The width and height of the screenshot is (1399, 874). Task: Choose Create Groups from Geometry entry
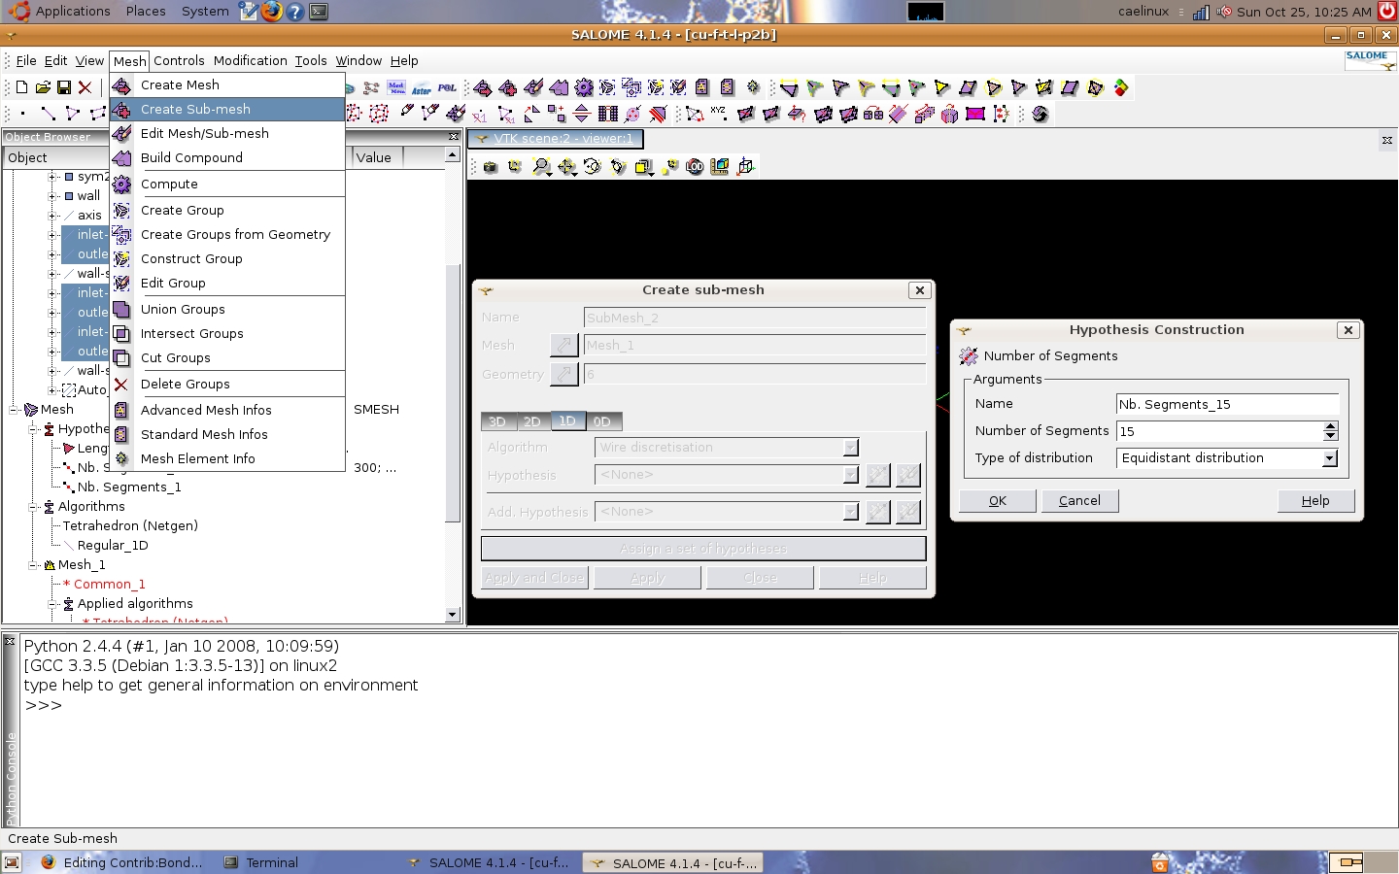click(x=228, y=234)
